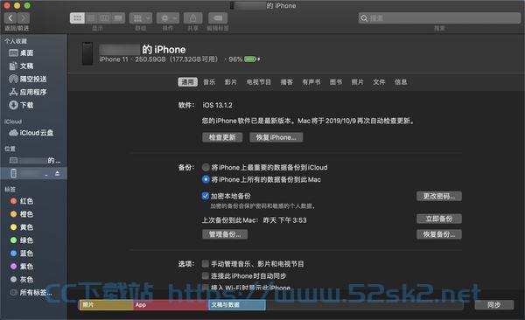Open the share toolbar icon
Image resolution: width=525 pixels, height=320 pixels.
(x=192, y=18)
